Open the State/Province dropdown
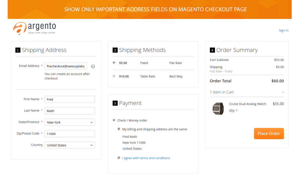Viewport: 299px width, 179px height. tap(69, 122)
